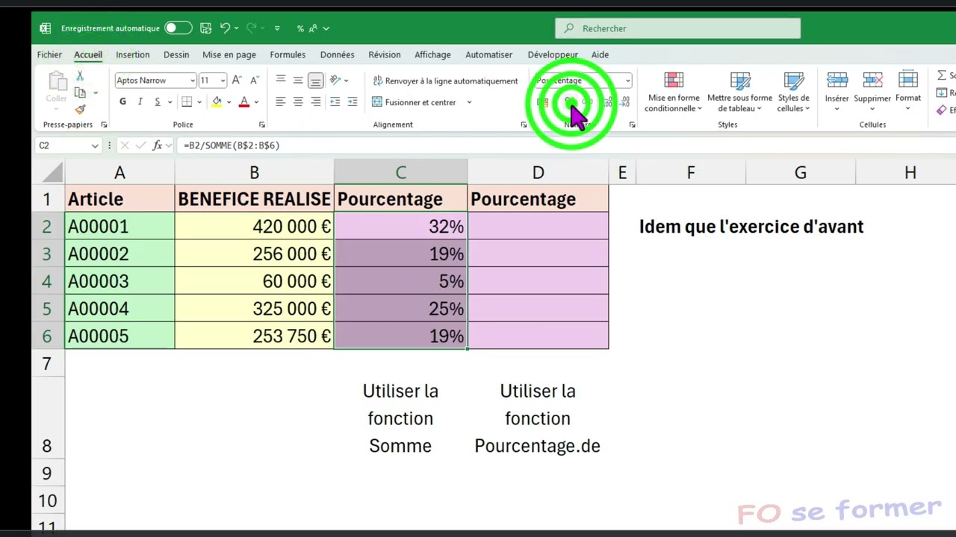Select cell containing 420 000 €
Viewport: 956px width, 537px height.
point(254,227)
